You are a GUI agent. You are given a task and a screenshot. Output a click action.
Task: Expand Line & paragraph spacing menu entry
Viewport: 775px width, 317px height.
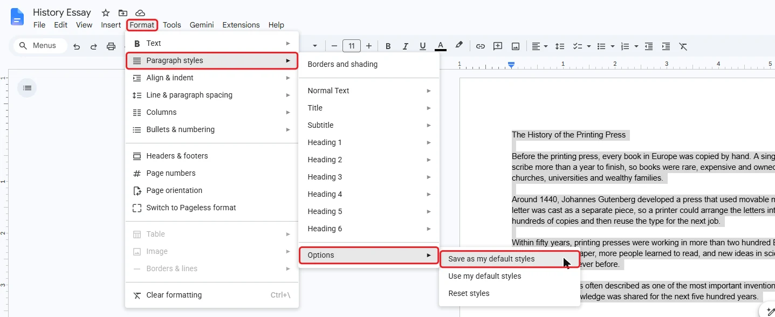click(x=212, y=95)
